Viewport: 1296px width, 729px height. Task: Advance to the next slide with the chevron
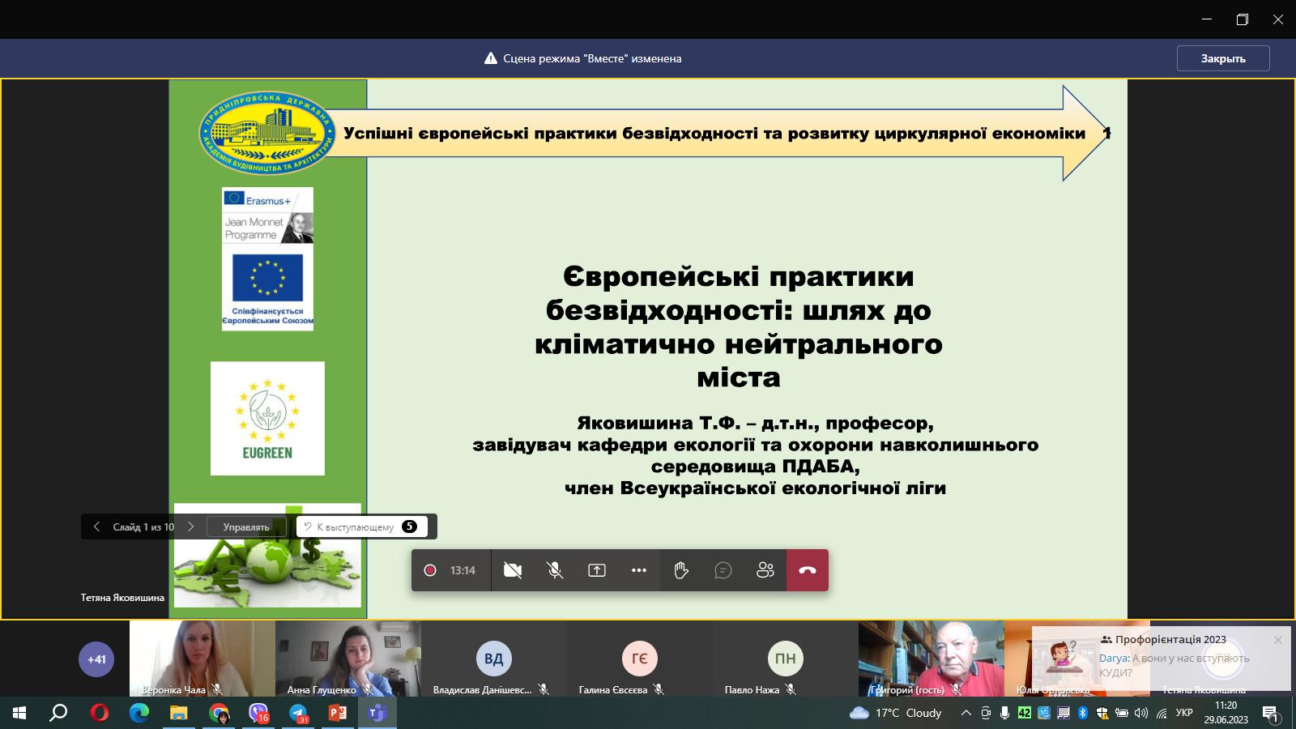pos(191,526)
